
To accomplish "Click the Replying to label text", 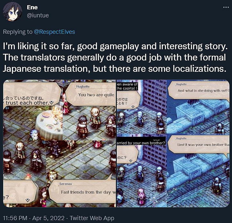I will click(x=18, y=32).
